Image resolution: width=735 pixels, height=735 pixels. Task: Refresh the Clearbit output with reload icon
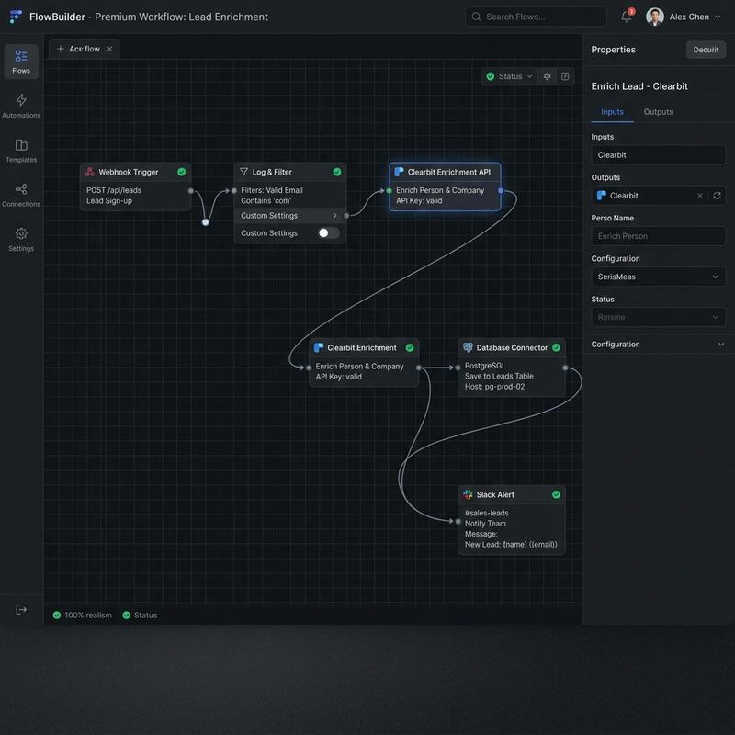point(717,196)
